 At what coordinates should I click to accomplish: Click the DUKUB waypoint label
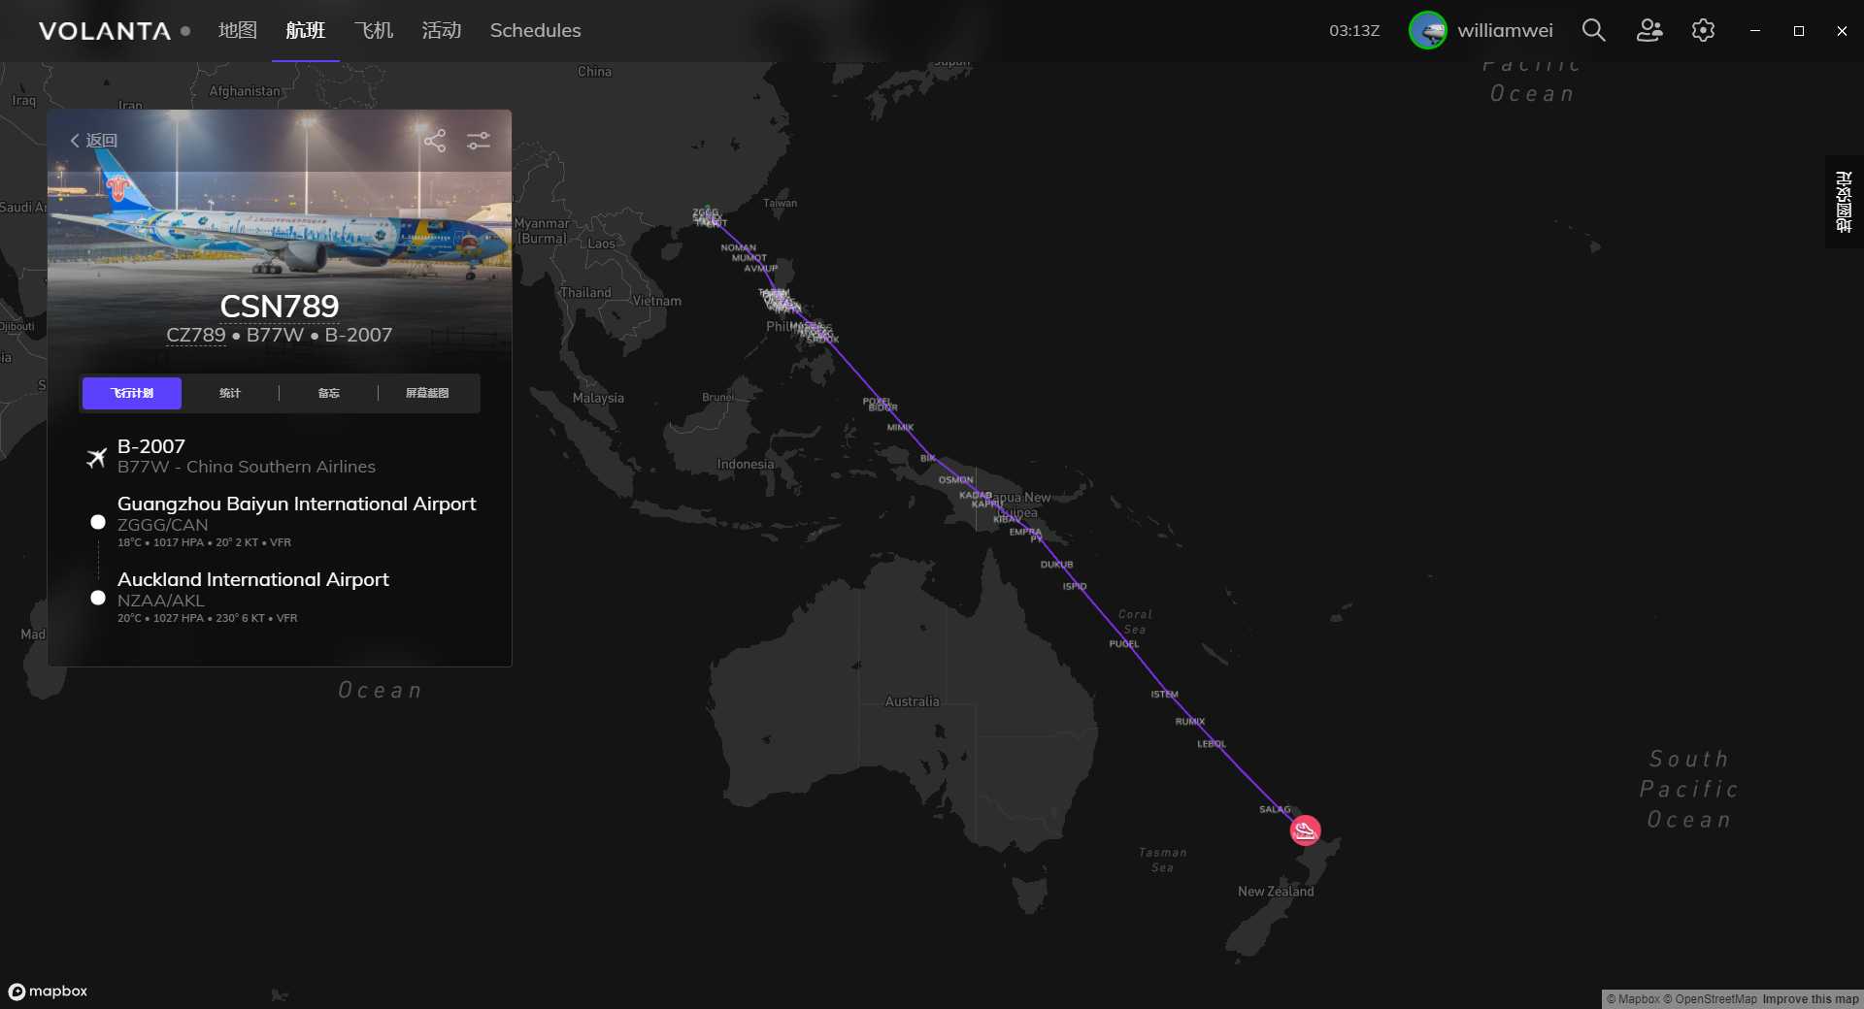tap(1056, 564)
